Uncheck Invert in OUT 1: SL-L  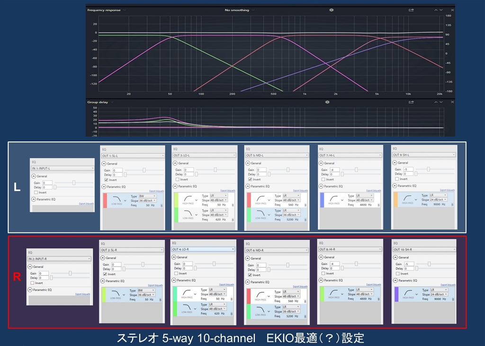(106, 180)
